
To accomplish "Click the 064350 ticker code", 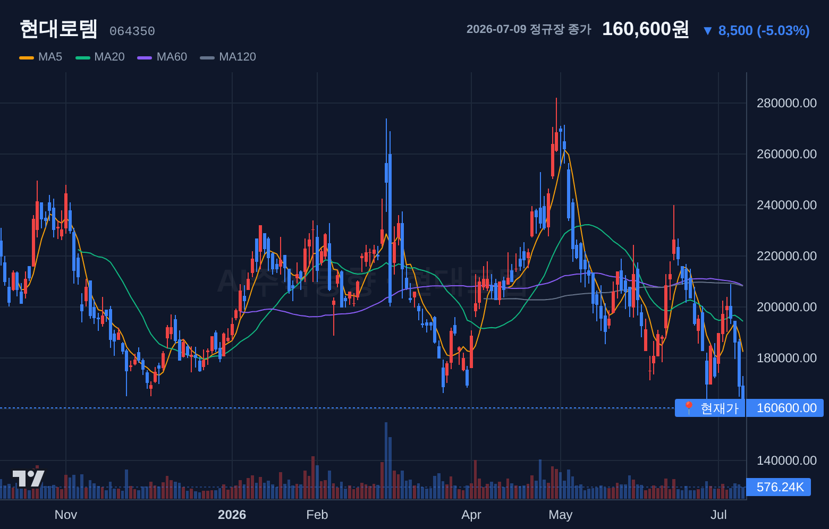I will point(132,31).
